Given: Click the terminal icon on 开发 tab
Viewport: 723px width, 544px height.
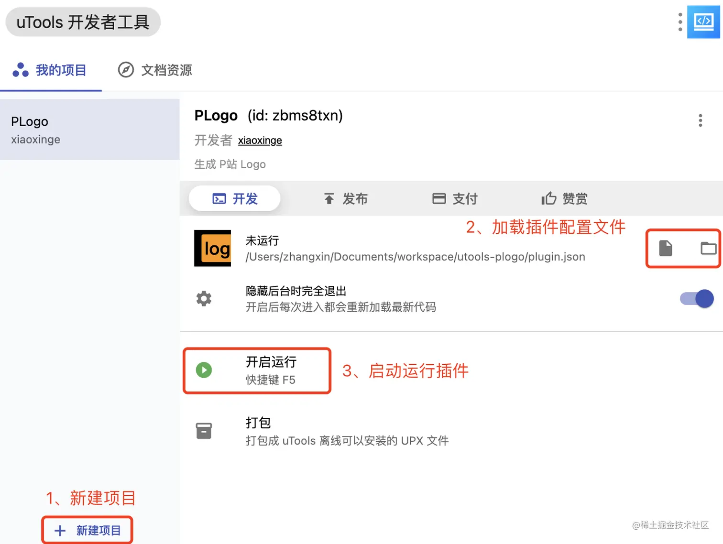Looking at the screenshot, I should 219,198.
